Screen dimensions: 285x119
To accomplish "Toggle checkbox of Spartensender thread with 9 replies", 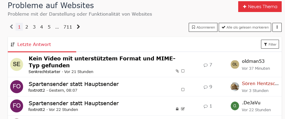I will [x=183, y=90].
